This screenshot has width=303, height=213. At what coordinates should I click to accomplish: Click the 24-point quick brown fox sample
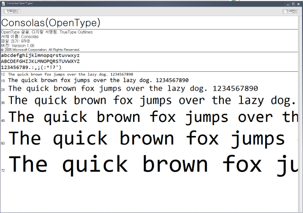pos(133,89)
